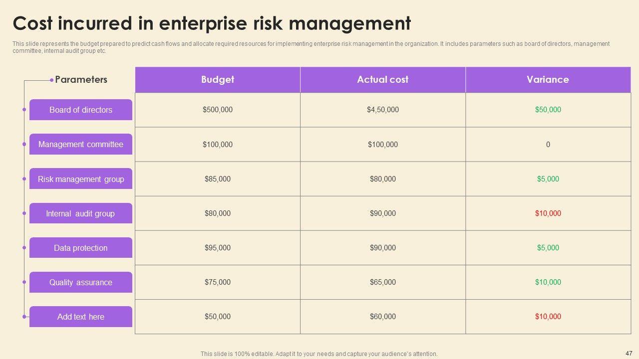Select the Internal audit group label
The image size is (639, 359).
coord(81,213)
